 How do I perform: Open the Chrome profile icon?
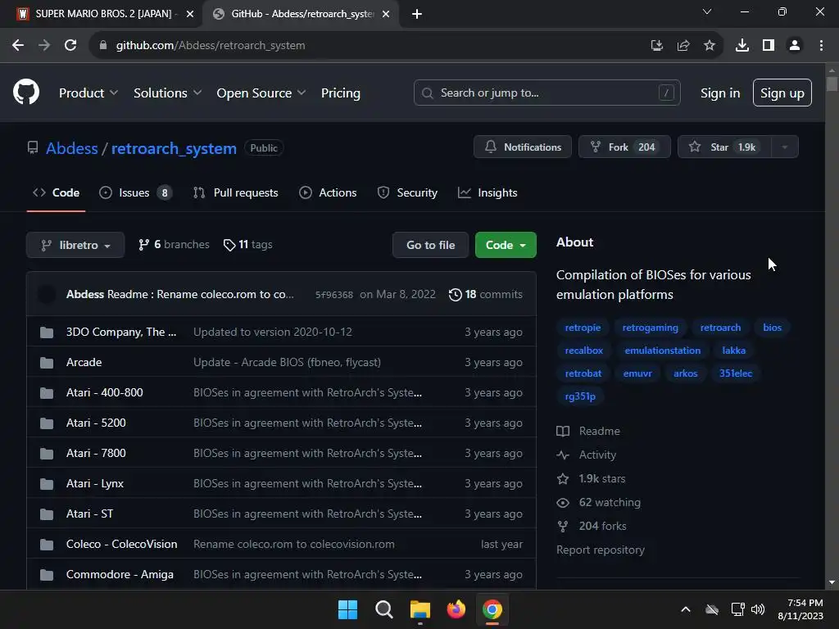795,46
